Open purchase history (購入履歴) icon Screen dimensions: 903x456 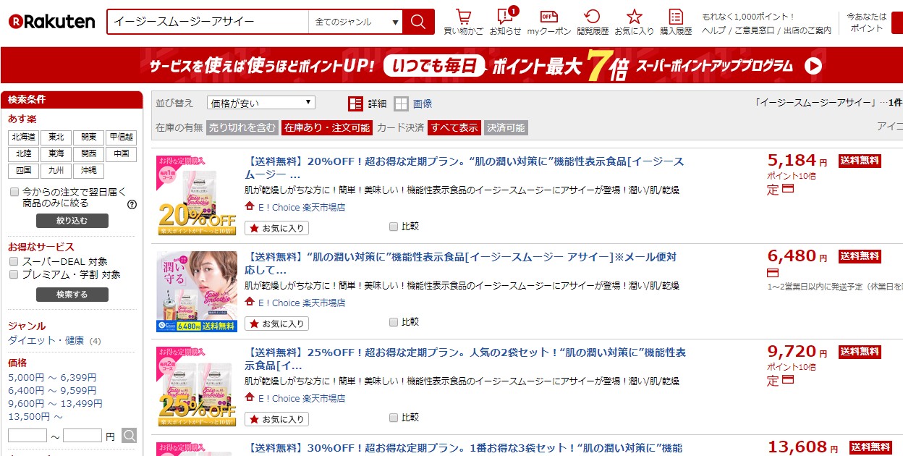click(676, 16)
